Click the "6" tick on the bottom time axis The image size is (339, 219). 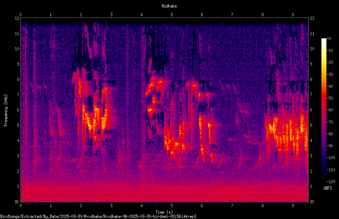202,206
